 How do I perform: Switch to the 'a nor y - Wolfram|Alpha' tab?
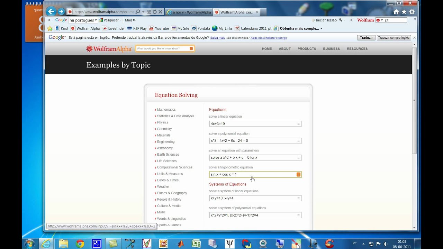pyautogui.click(x=189, y=12)
